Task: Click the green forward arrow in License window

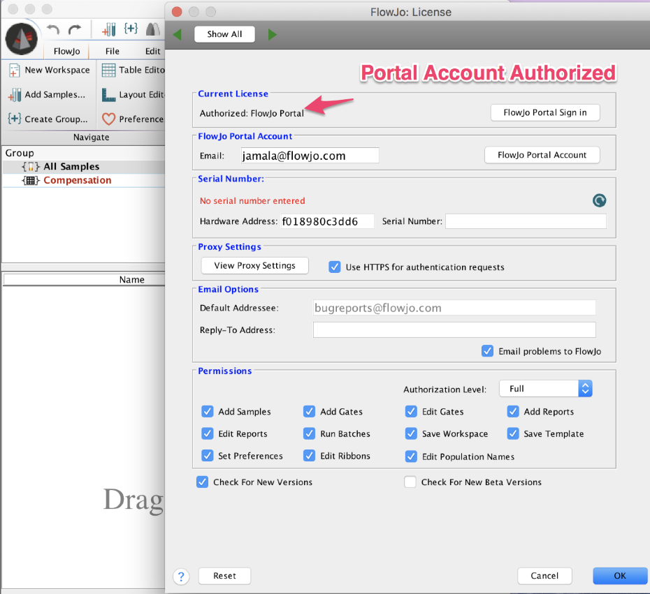Action: click(x=272, y=34)
